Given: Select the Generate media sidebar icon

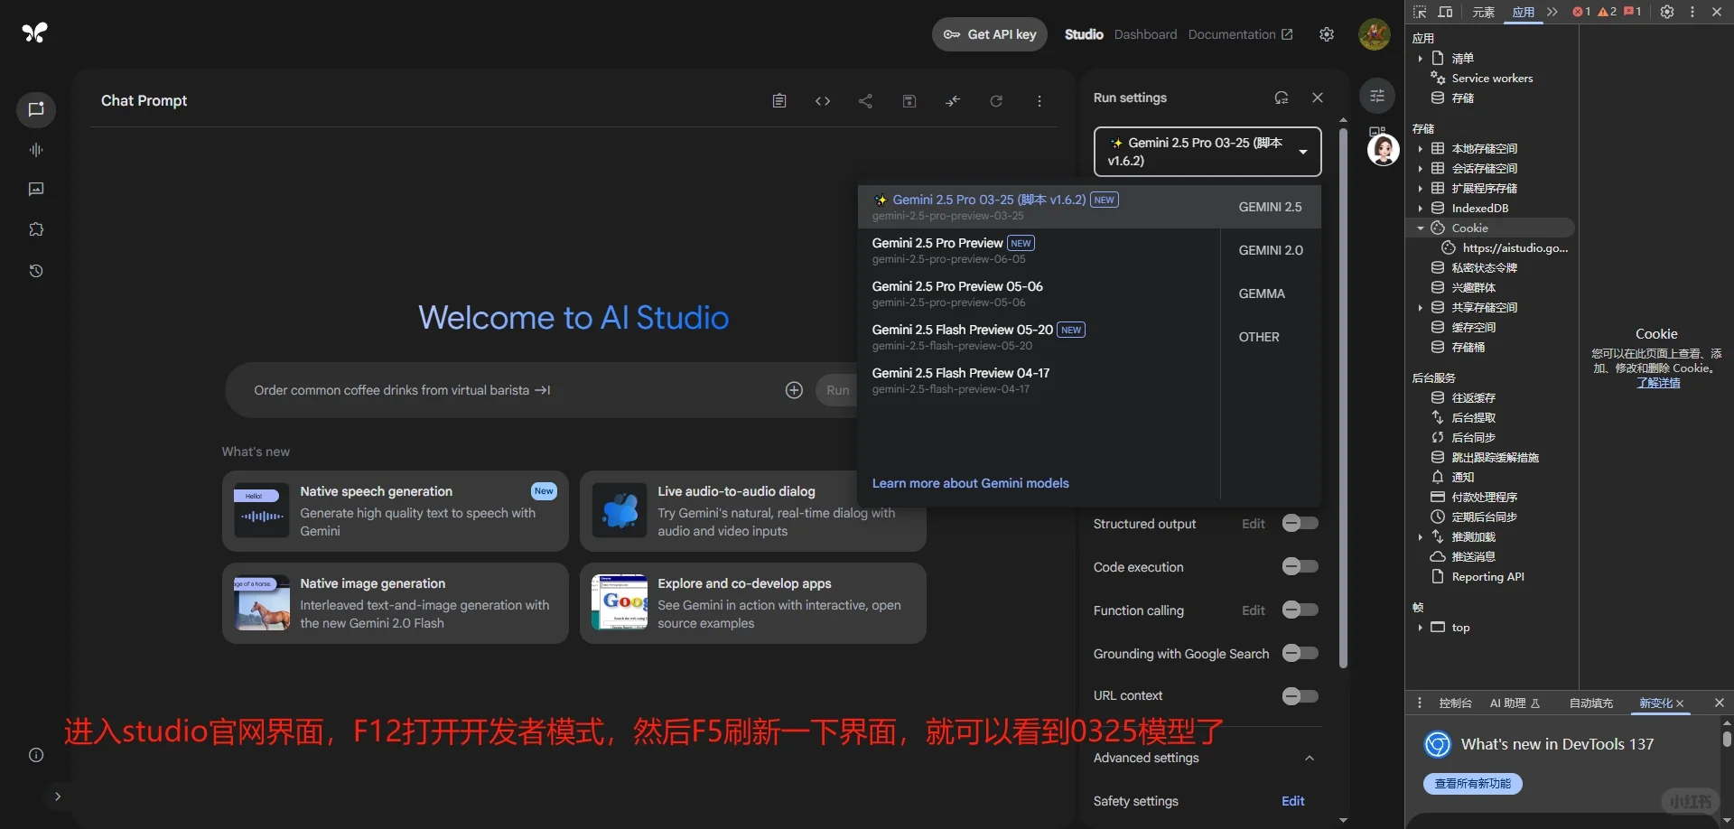Looking at the screenshot, I should coord(37,190).
